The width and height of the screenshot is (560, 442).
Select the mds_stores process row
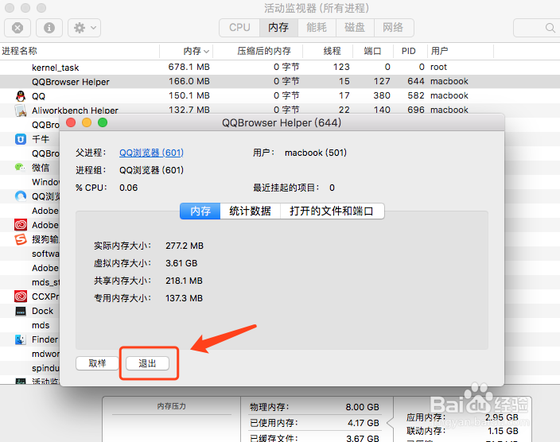pyautogui.click(x=30, y=282)
